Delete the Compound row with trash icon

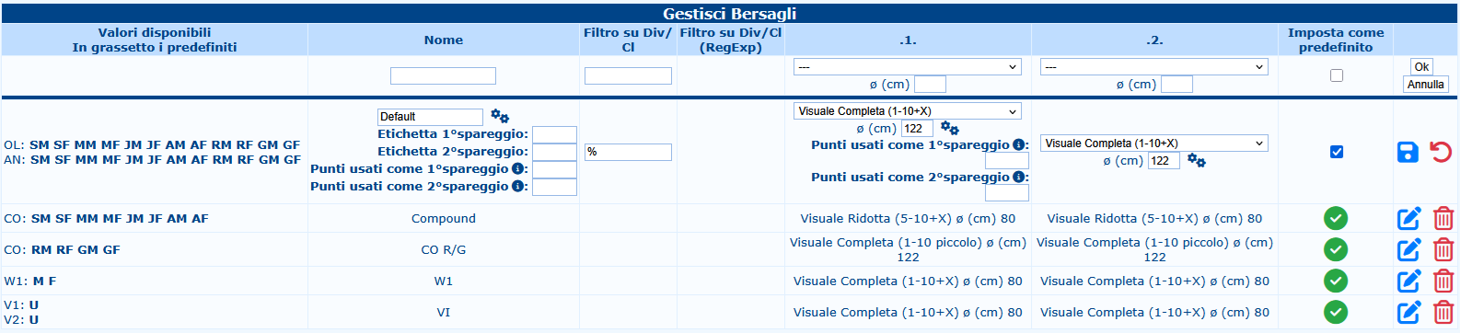(1443, 219)
